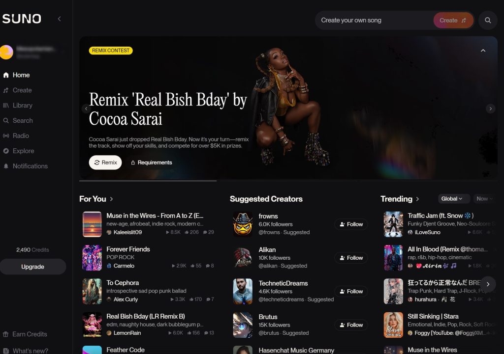
Task: Show the next banner slide arrow
Action: coord(490,109)
